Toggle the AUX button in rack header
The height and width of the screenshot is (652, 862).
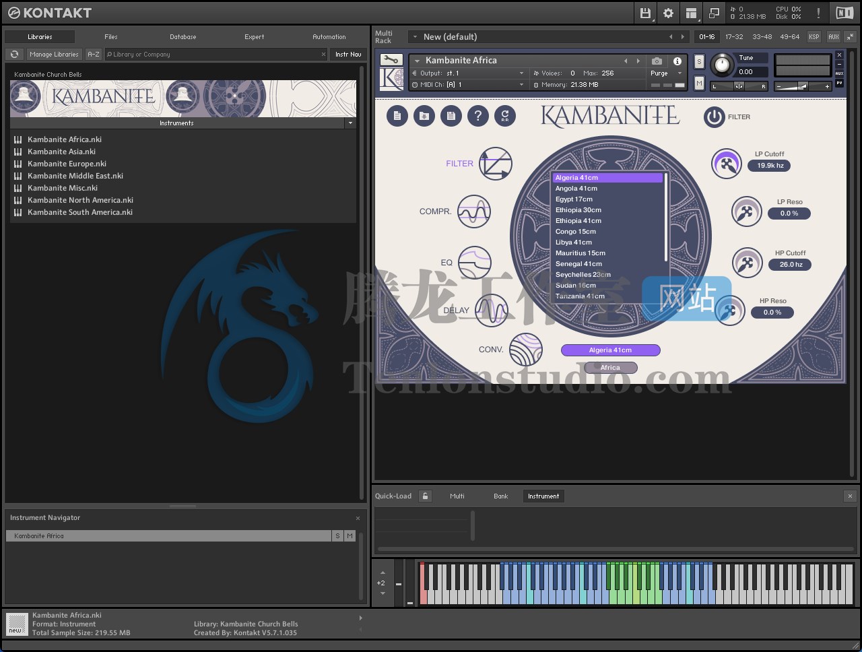[x=834, y=37]
